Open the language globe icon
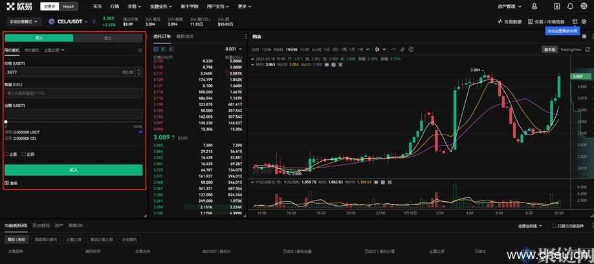The image size is (594, 264). (x=584, y=6)
